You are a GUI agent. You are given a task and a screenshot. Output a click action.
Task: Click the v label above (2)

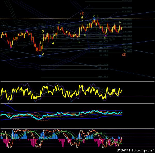[124, 50]
